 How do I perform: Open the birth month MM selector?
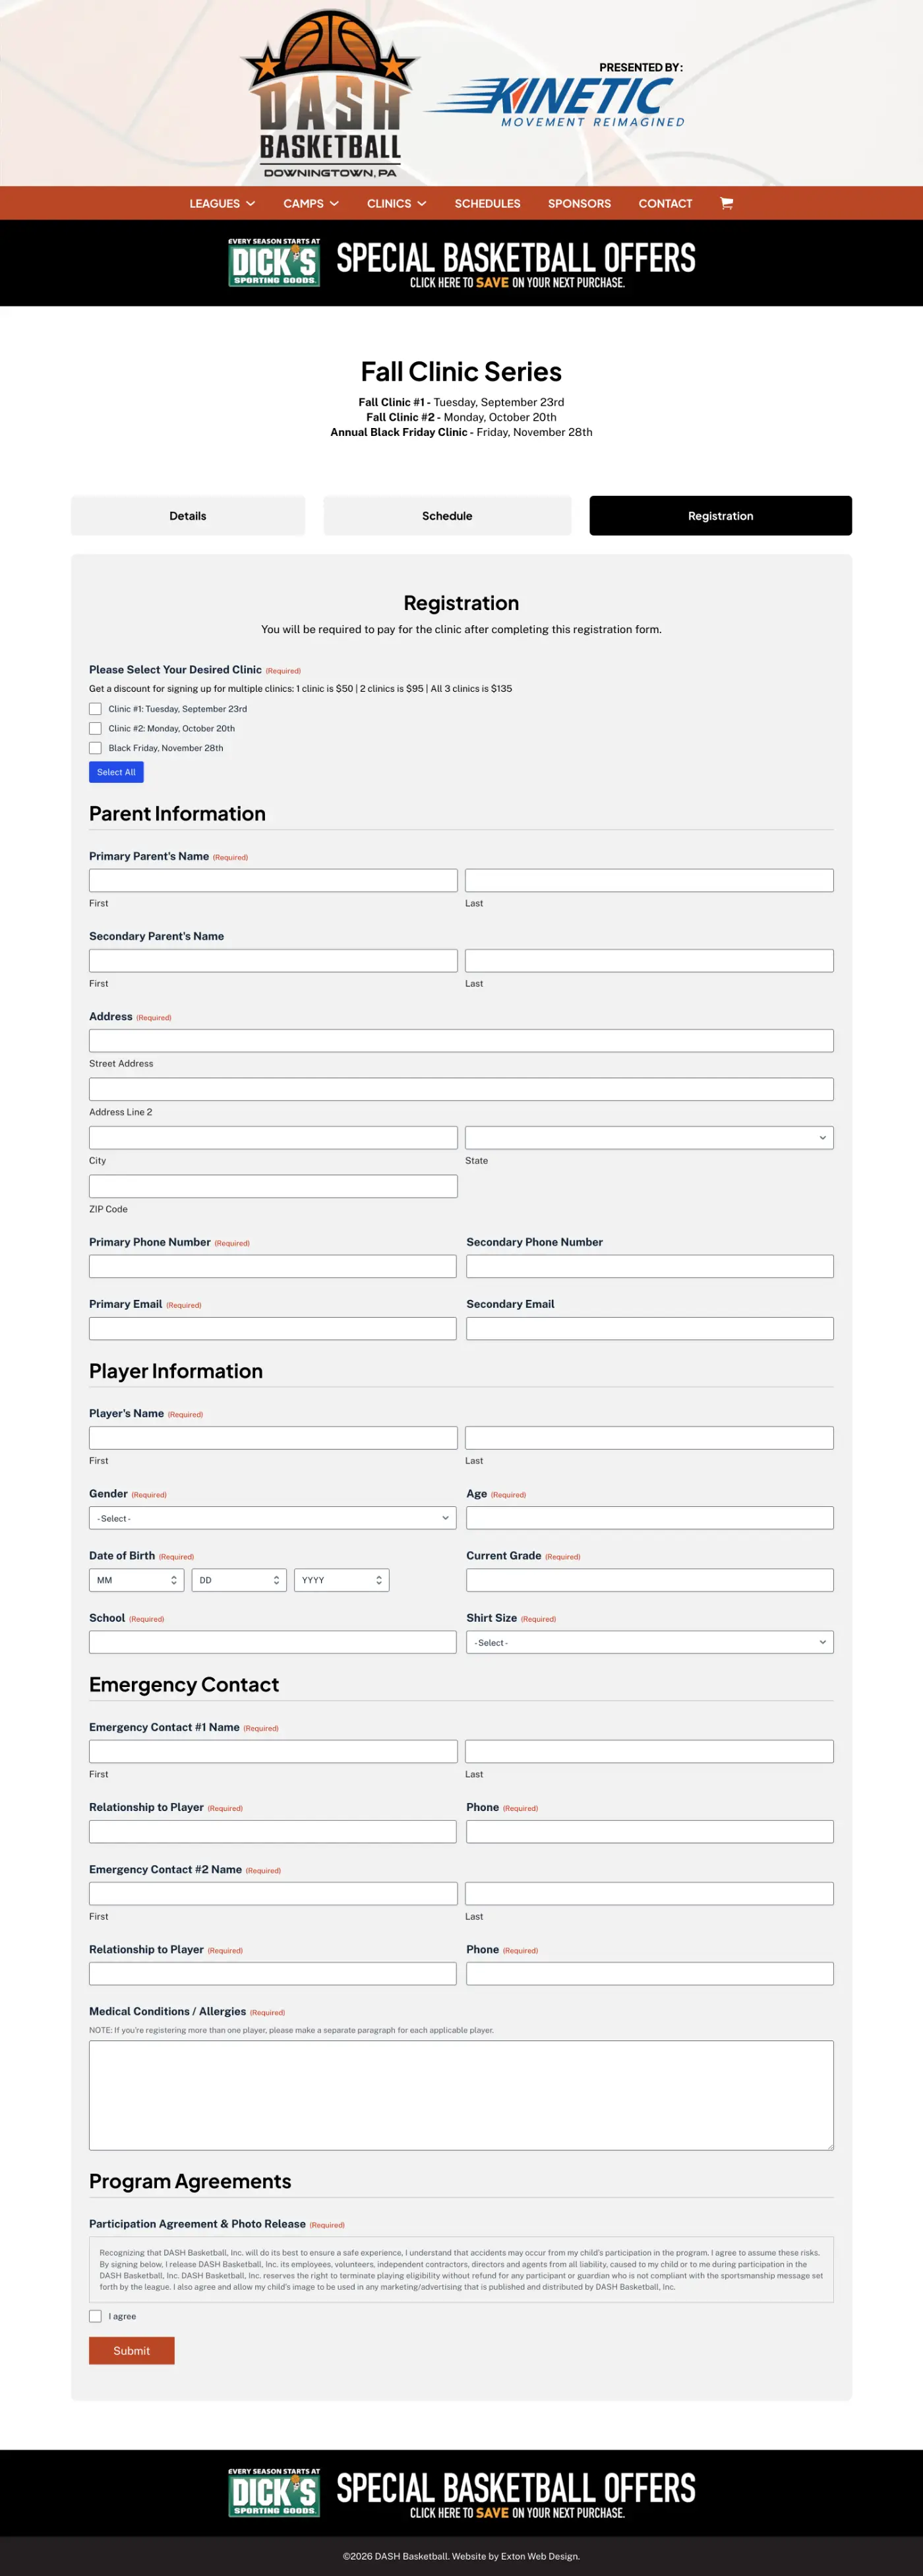(136, 1580)
